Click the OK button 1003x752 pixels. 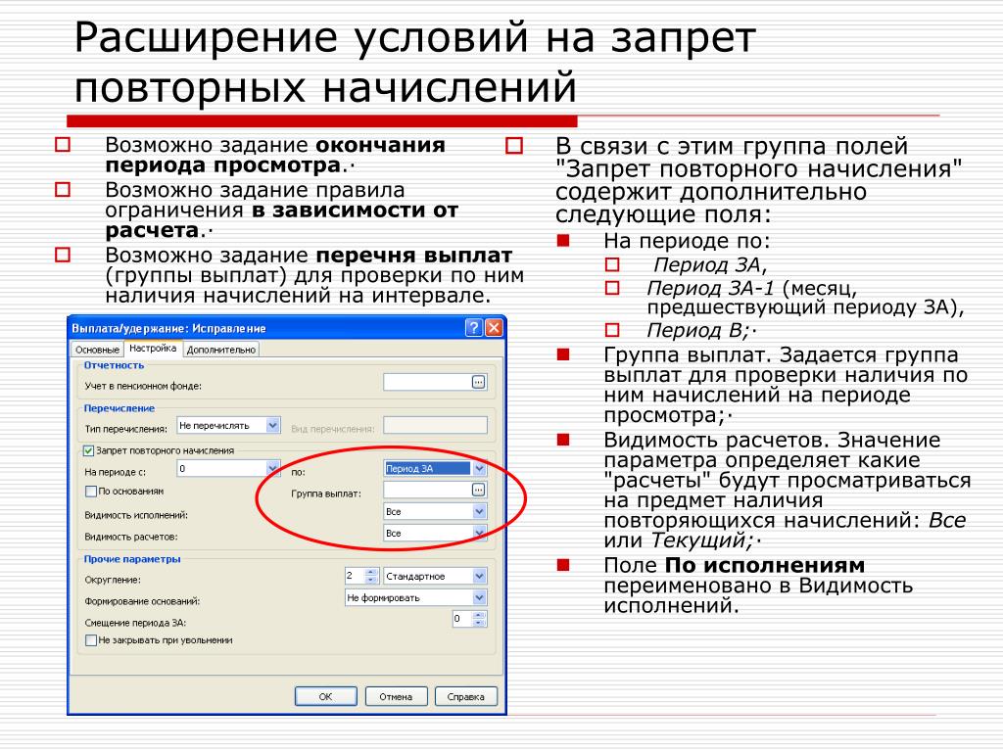coord(325,696)
